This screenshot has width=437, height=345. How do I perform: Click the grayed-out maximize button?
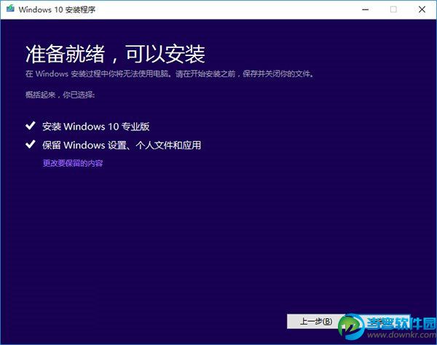(x=393, y=9)
